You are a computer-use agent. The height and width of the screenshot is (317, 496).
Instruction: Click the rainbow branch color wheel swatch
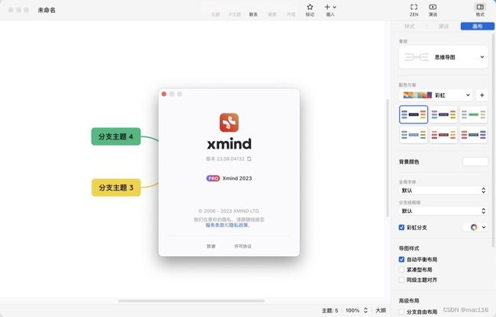pyautogui.click(x=474, y=227)
